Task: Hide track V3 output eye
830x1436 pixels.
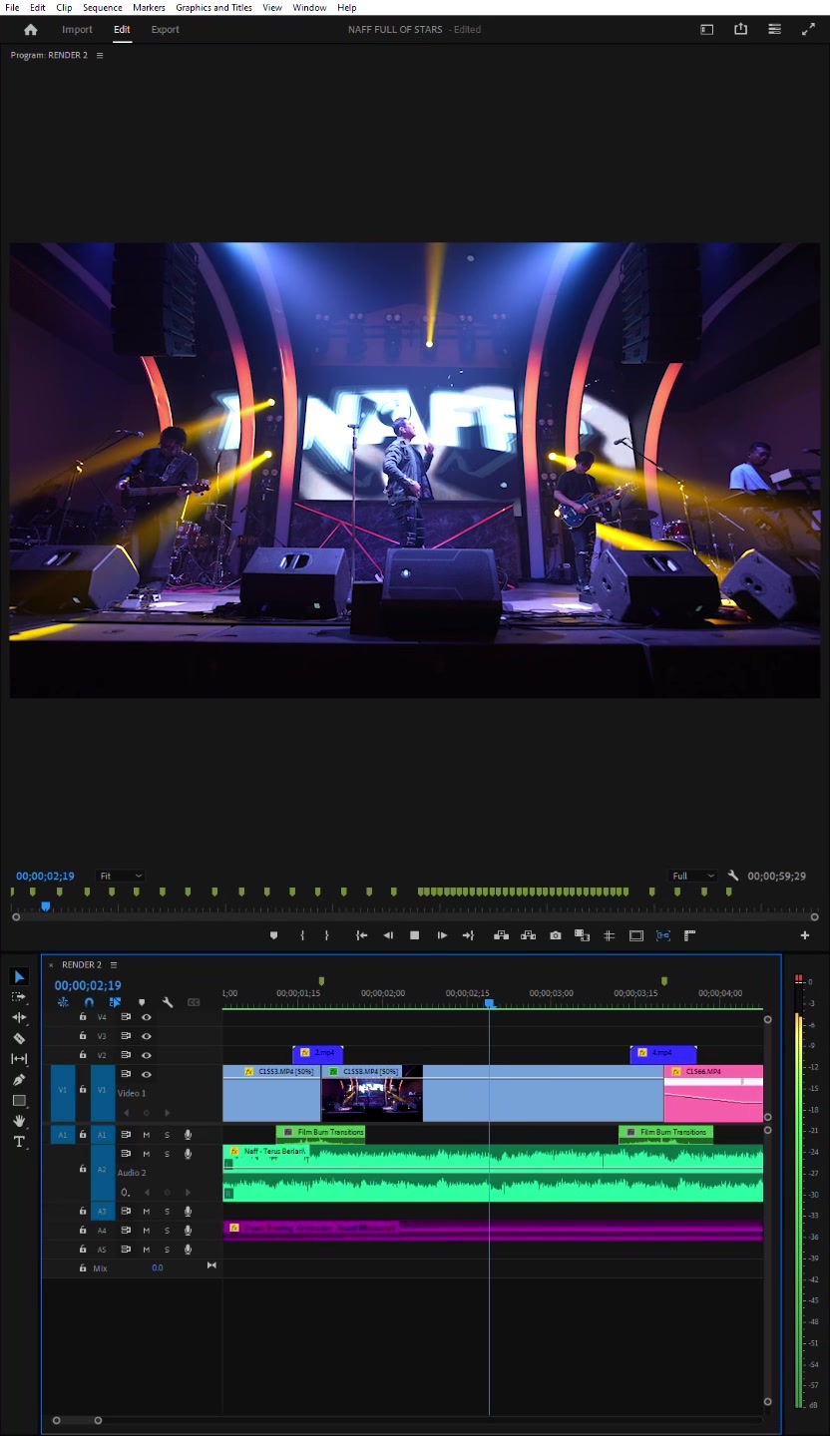Action: click(147, 1036)
